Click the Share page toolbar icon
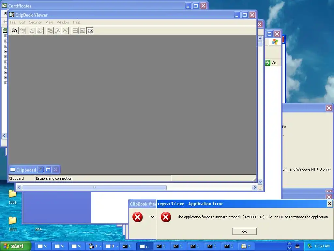 [32, 31]
